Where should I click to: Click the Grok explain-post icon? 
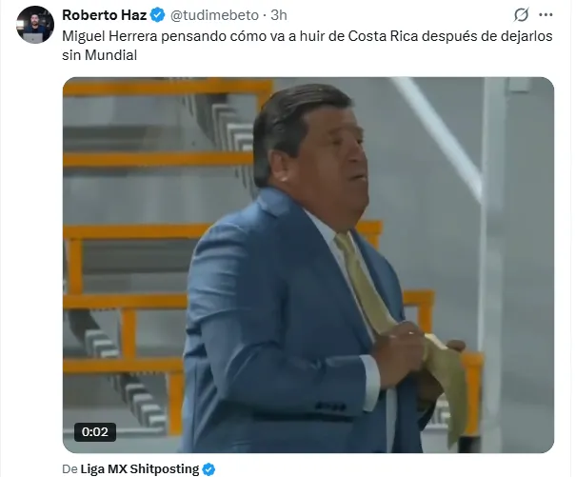[x=521, y=14]
